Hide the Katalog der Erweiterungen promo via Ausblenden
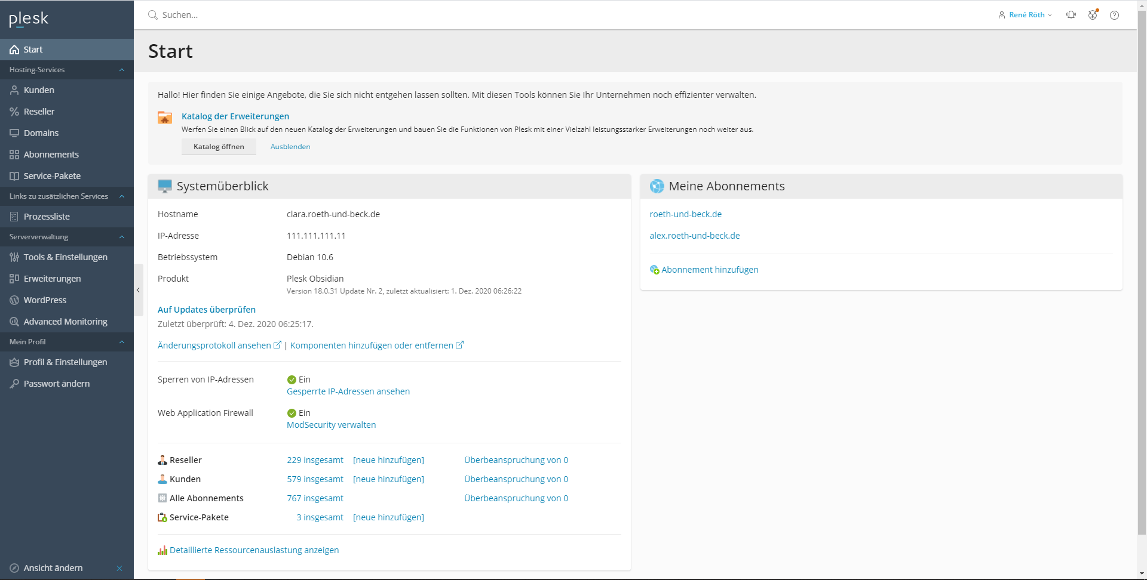Screen dimensions: 1147x580 [290, 146]
